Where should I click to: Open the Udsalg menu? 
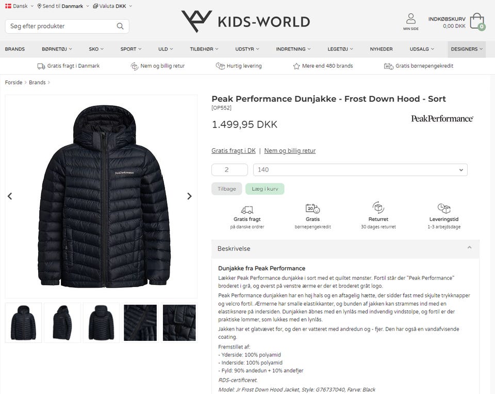coord(422,49)
